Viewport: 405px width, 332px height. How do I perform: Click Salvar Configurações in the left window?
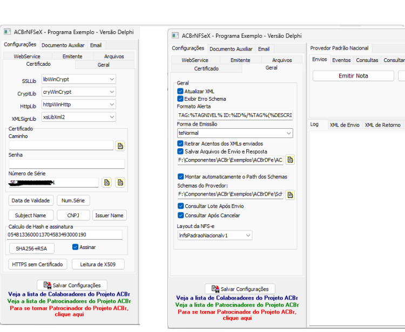(x=72, y=285)
